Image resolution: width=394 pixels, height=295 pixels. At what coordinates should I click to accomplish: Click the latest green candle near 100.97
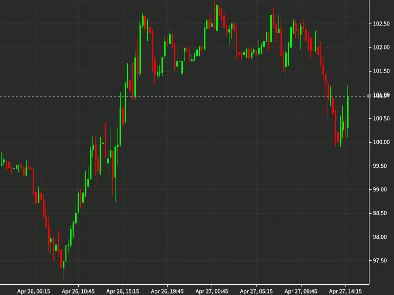pyautogui.click(x=348, y=112)
